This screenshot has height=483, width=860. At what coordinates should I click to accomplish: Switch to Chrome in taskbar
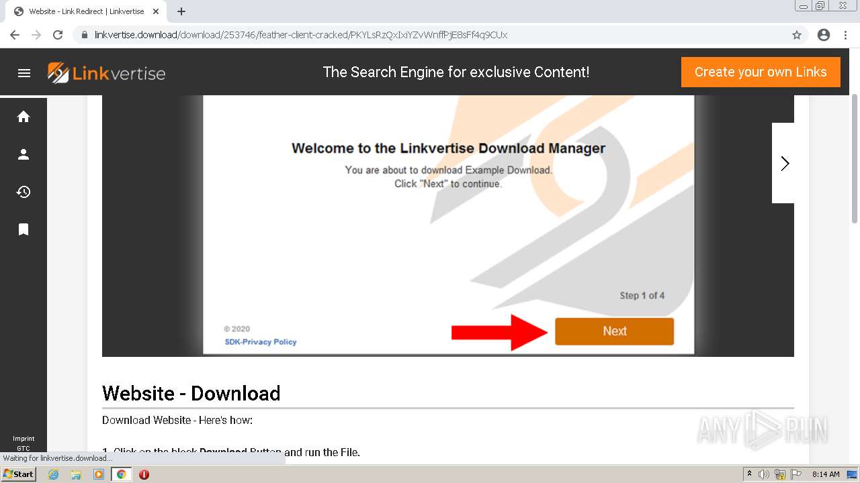[121, 474]
